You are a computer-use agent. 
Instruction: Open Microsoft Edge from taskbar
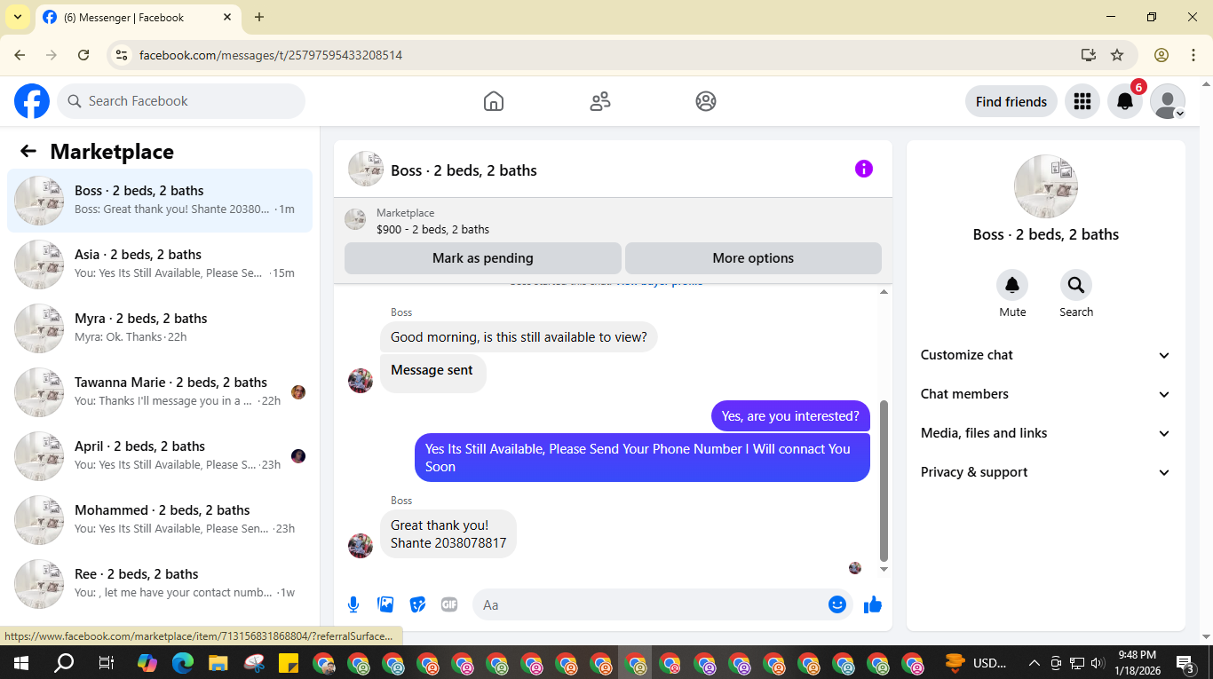pos(183,663)
